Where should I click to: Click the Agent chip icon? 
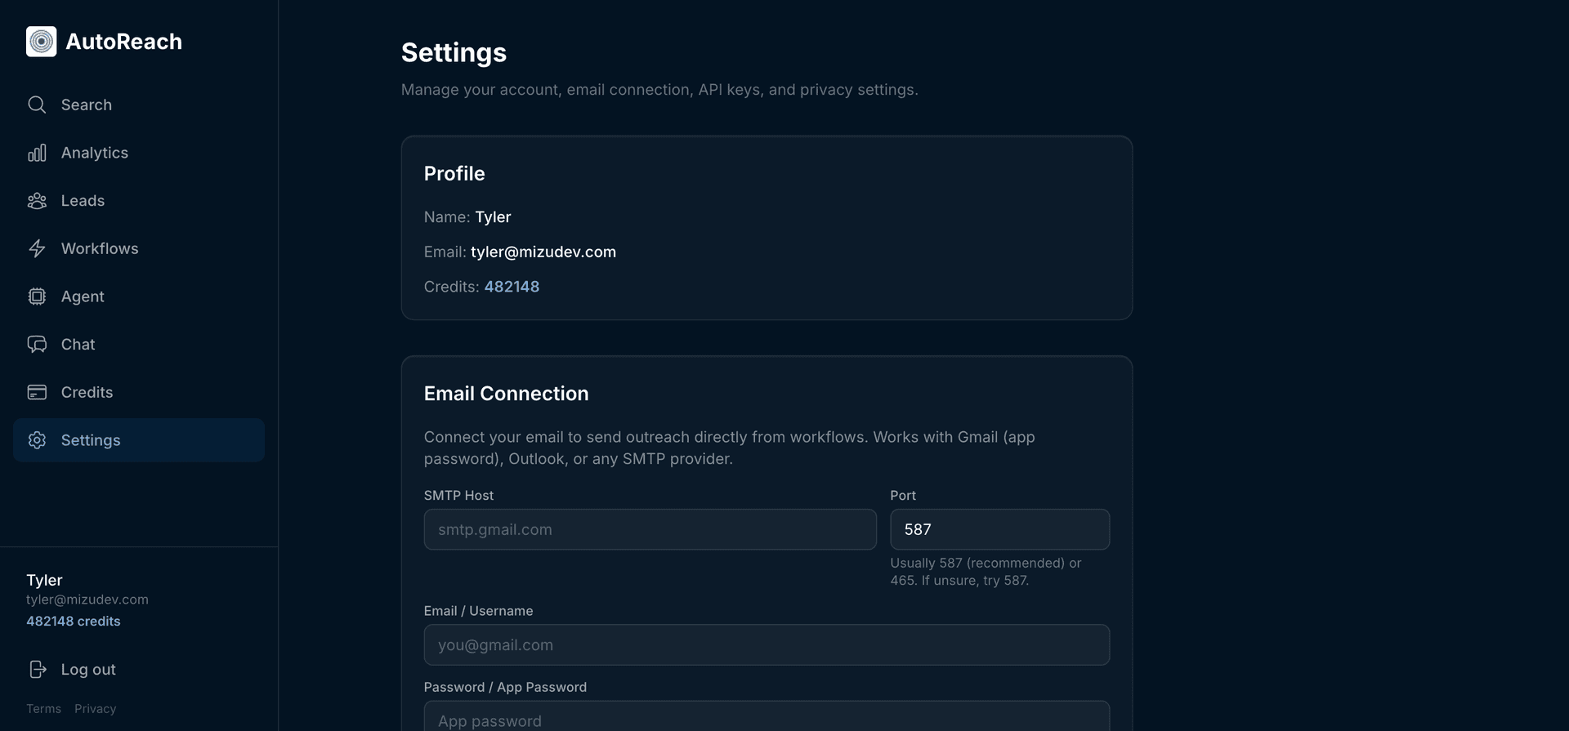pyautogui.click(x=37, y=296)
